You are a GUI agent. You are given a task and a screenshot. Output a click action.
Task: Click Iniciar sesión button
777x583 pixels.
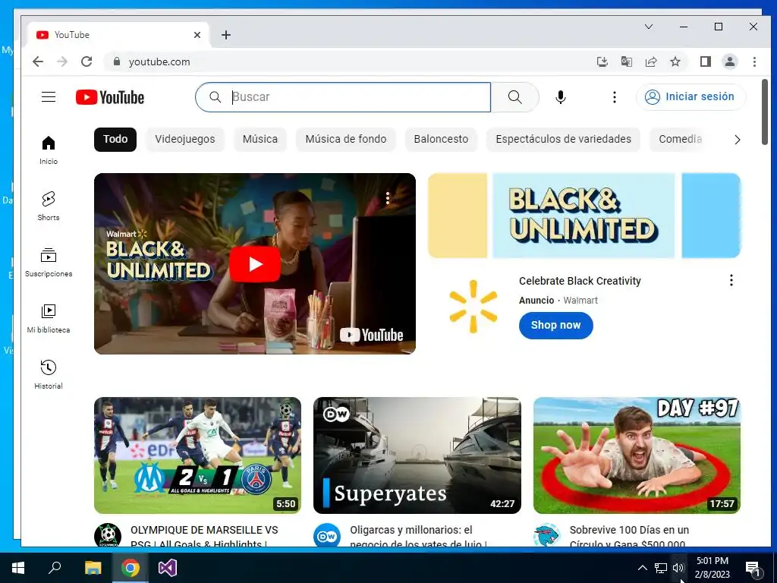click(x=690, y=96)
